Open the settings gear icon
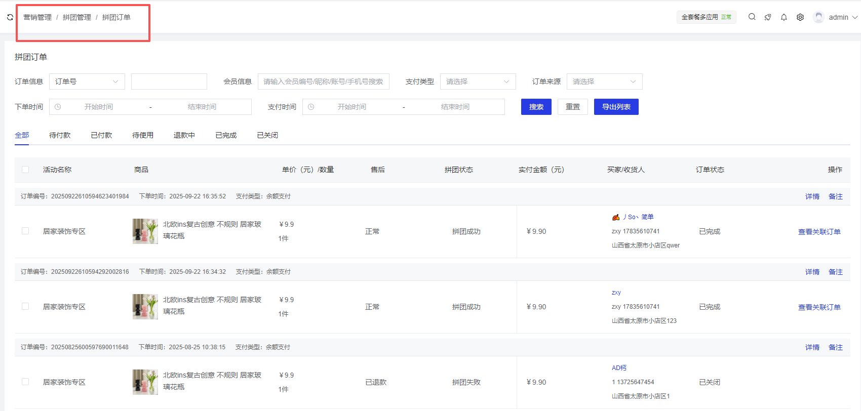861x411 pixels. (800, 17)
